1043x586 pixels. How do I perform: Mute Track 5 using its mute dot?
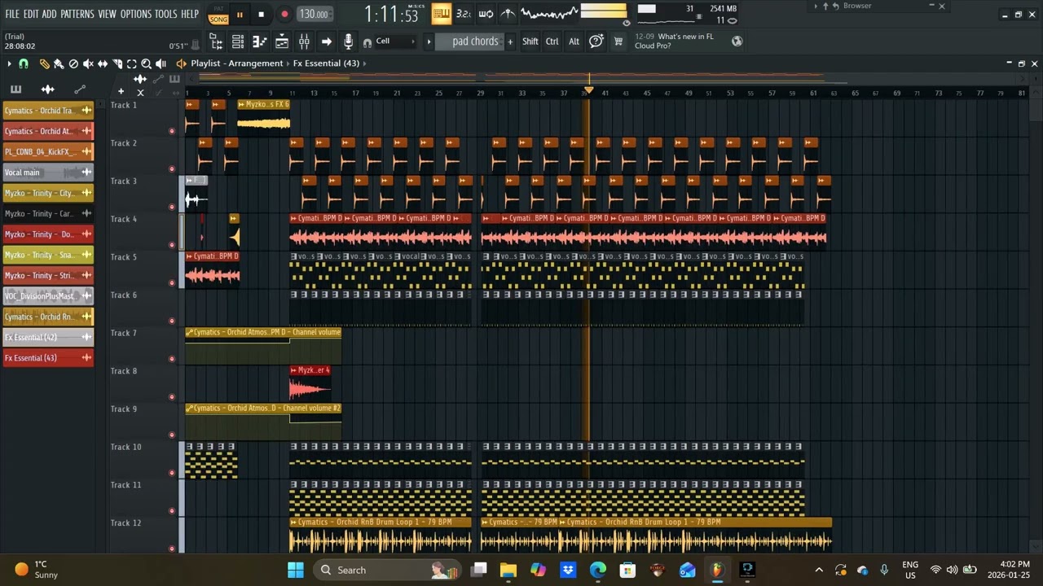pos(171,283)
